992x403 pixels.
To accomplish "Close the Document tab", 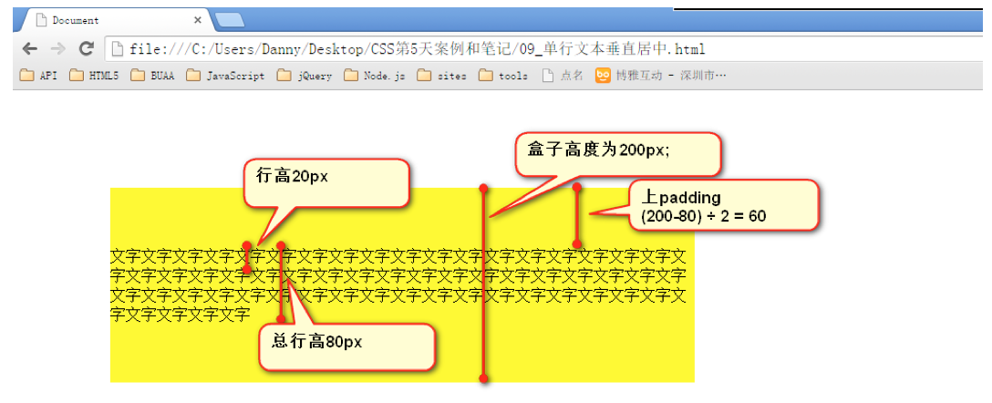I will 197,20.
